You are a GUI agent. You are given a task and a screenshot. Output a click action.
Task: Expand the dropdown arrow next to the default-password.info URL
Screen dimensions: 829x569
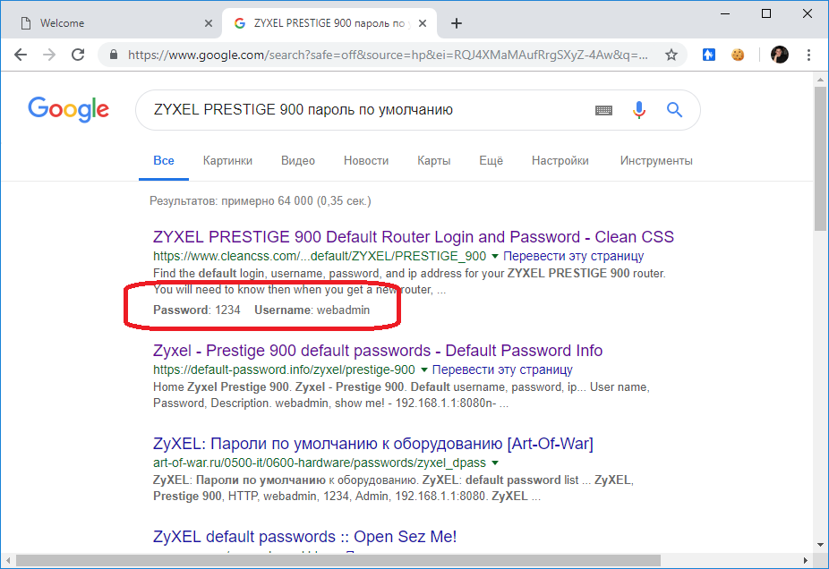coord(424,369)
